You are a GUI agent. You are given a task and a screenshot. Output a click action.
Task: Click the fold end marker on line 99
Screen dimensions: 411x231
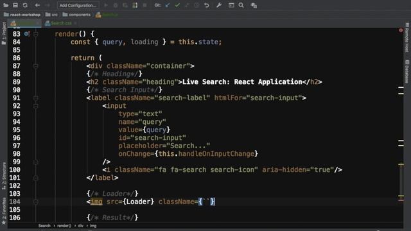pyautogui.click(x=36, y=162)
